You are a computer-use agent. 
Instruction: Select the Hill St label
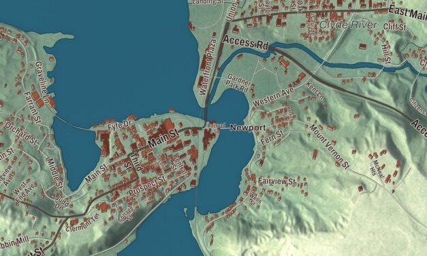(x=386, y=54)
